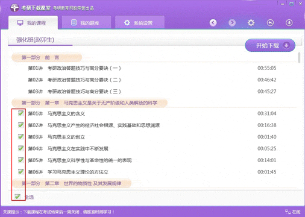This screenshot has width=305, height=217.
Task: Toggle the 全选 select-all checkbox
Action: pyautogui.click(x=17, y=197)
